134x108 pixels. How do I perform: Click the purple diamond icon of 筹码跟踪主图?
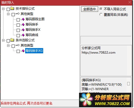click(x=23, y=19)
